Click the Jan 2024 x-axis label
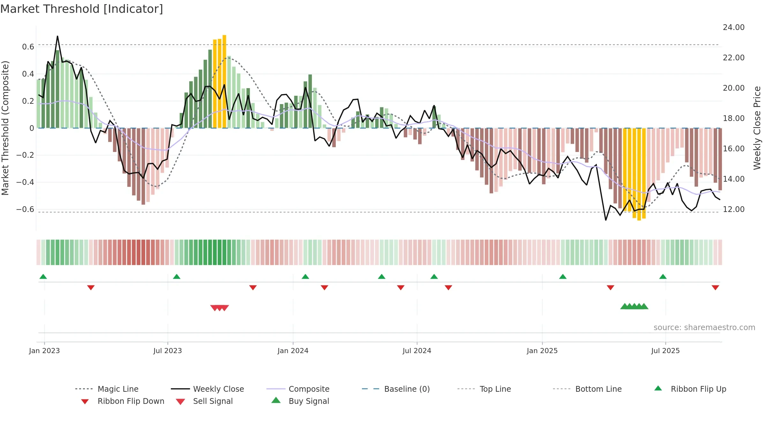The height and width of the screenshot is (431, 766). pyautogui.click(x=293, y=351)
